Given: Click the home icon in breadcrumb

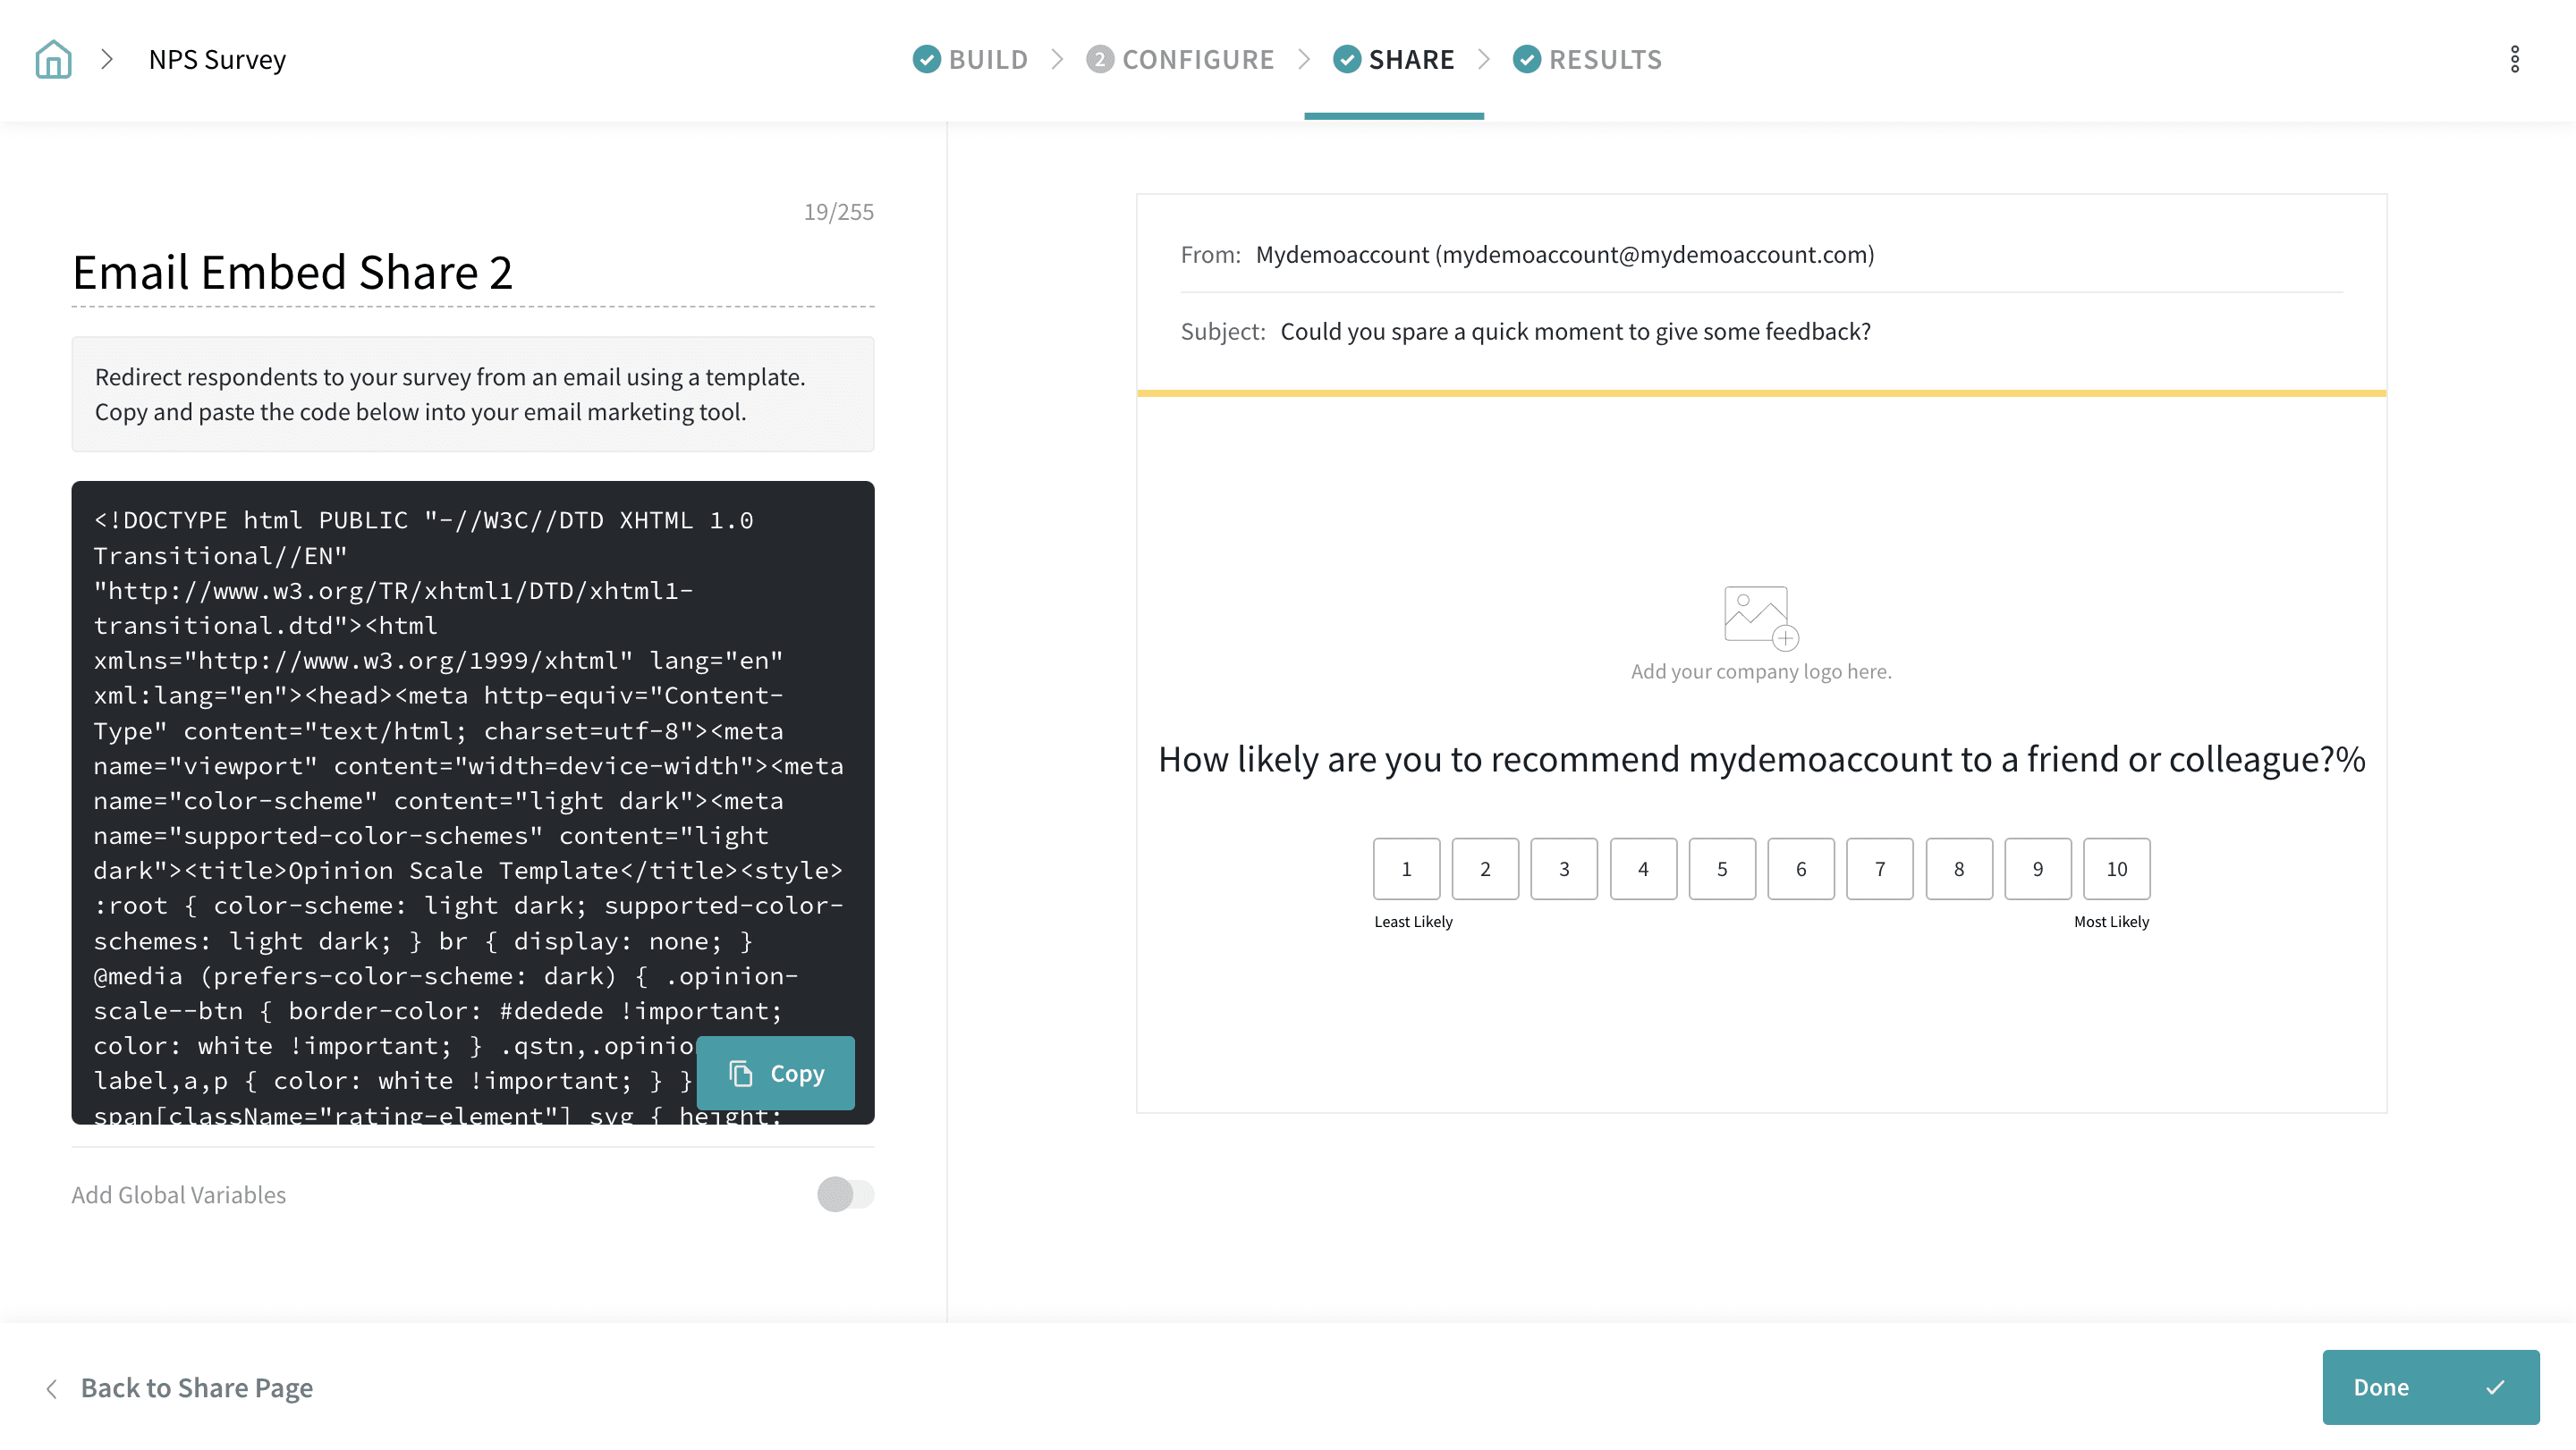Looking at the screenshot, I should (53, 59).
